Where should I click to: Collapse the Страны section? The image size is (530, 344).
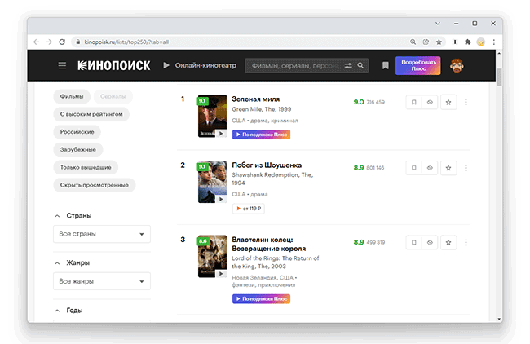57,216
